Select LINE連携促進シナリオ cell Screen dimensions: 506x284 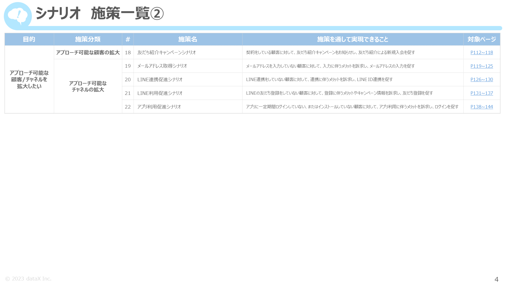pyautogui.click(x=188, y=80)
